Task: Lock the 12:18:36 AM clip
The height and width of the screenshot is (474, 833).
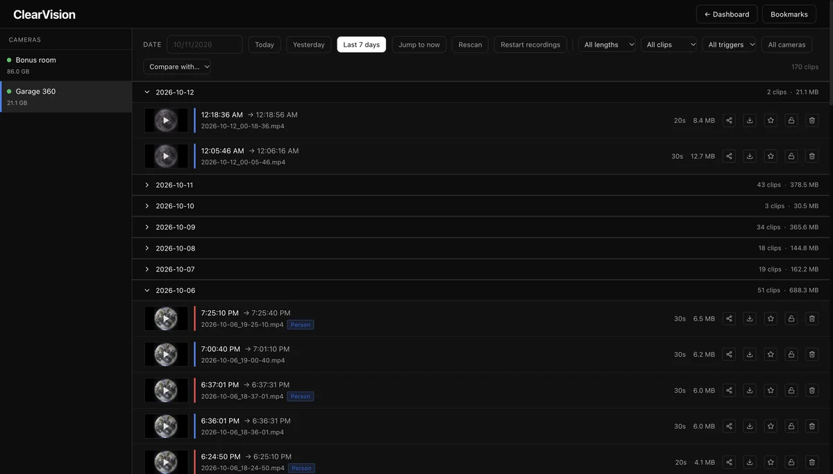Action: pos(791,121)
